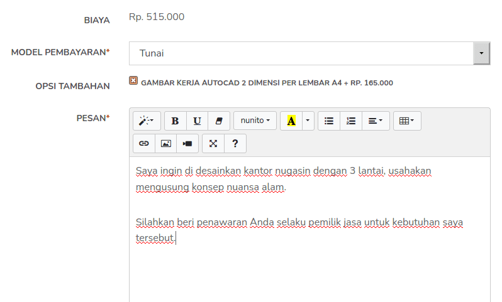Insert an unordered bullet list
The image size is (502, 302).
[x=329, y=121]
